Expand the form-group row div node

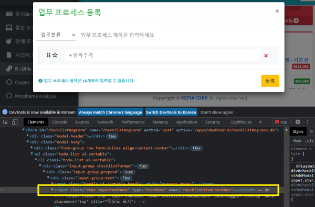coord(31,148)
